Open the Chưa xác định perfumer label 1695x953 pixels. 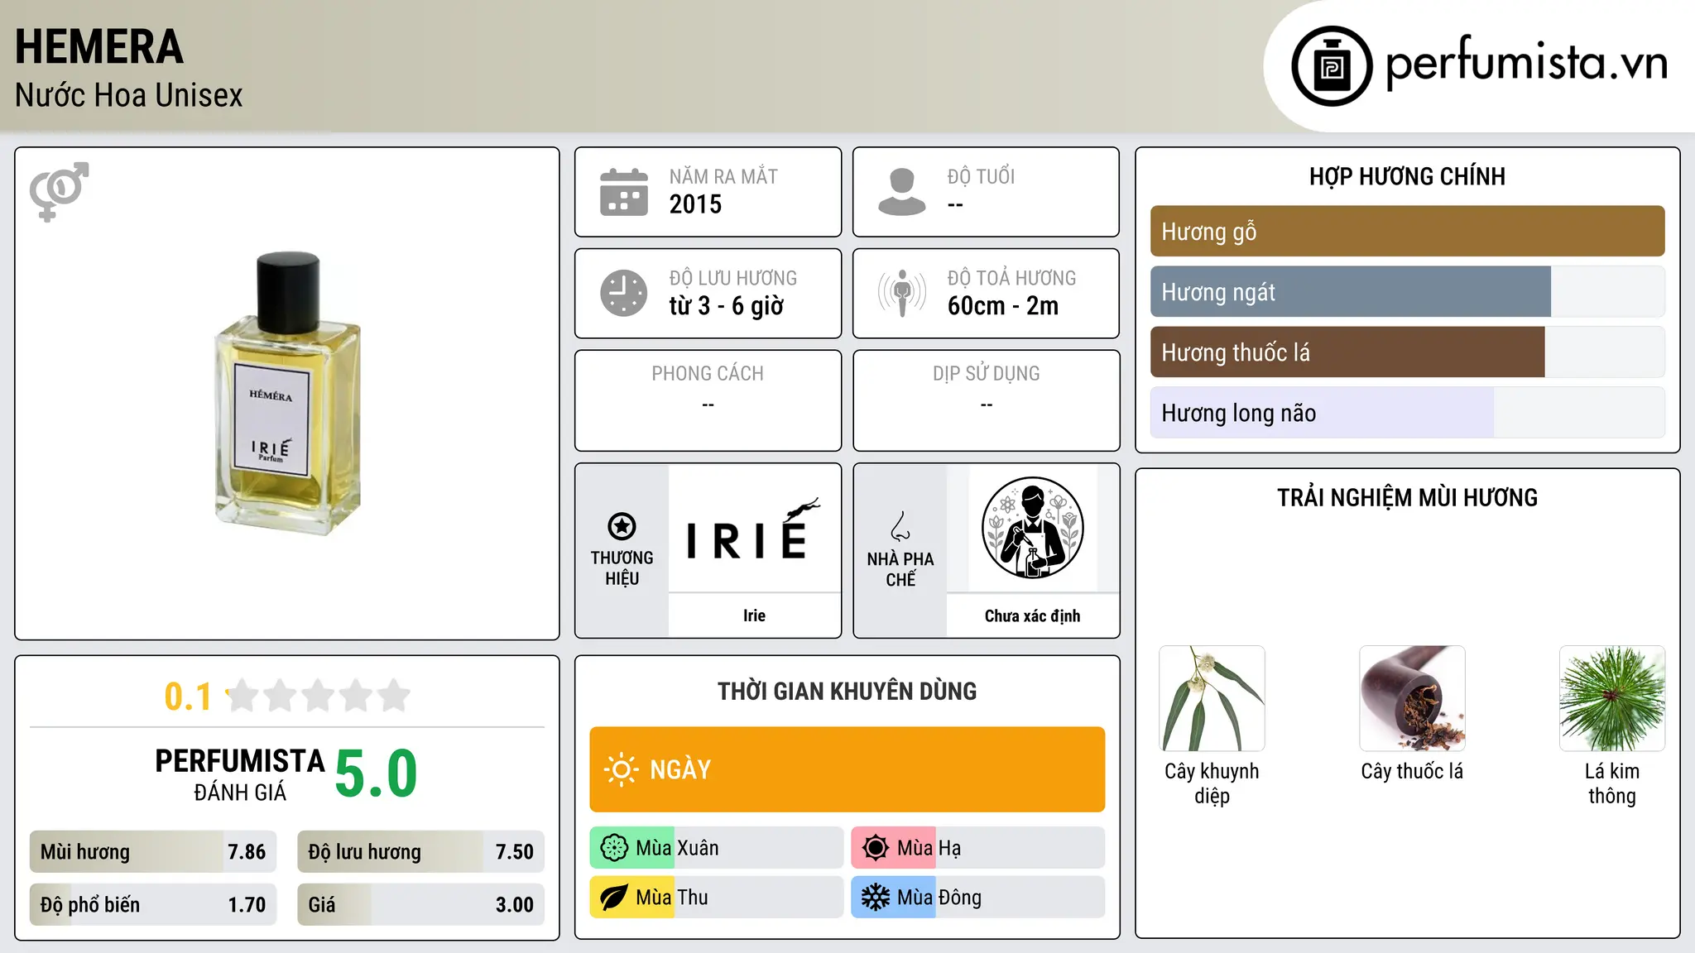(x=1032, y=615)
